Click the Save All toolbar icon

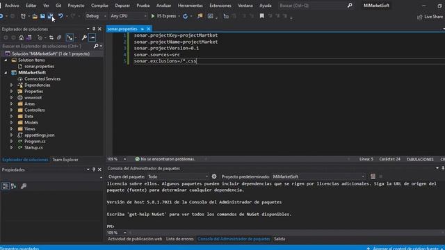click(50, 16)
